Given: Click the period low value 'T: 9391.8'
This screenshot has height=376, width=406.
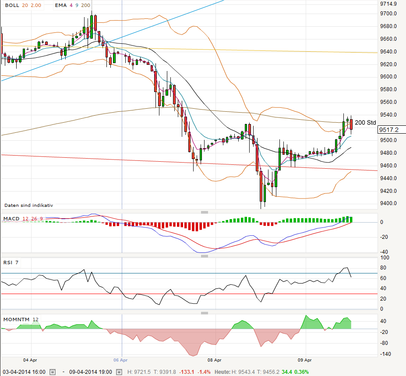Looking at the screenshot, I should coord(165,372).
